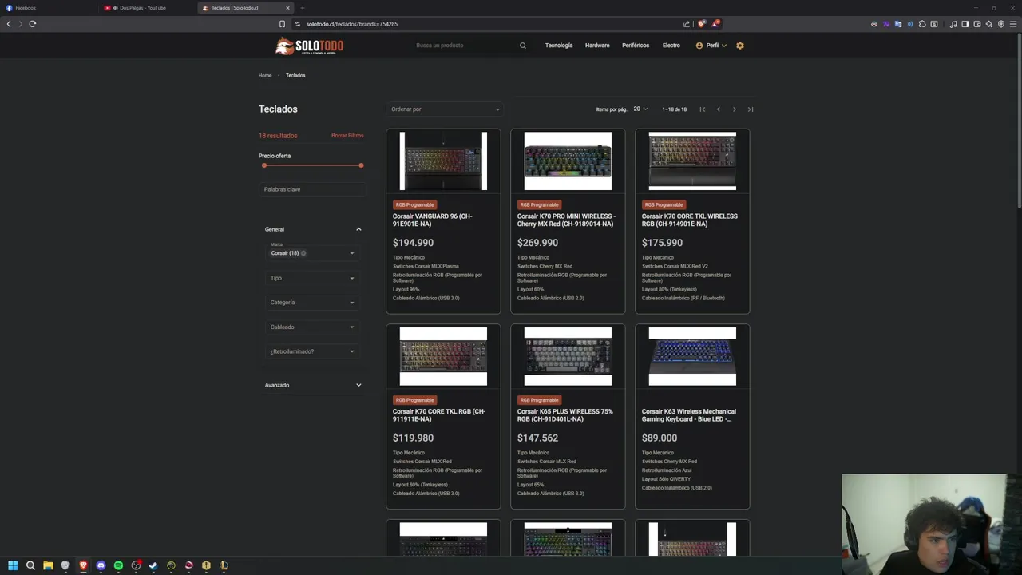Go to first results page arrow
Image resolution: width=1022 pixels, height=575 pixels.
[703, 109]
